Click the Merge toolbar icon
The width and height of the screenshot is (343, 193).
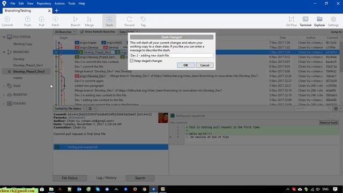(90, 21)
